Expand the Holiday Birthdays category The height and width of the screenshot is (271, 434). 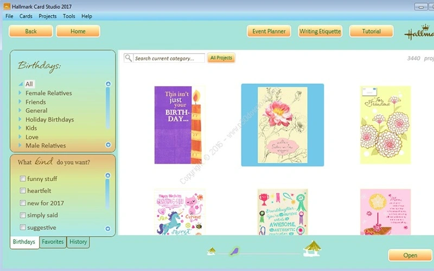(x=21, y=120)
